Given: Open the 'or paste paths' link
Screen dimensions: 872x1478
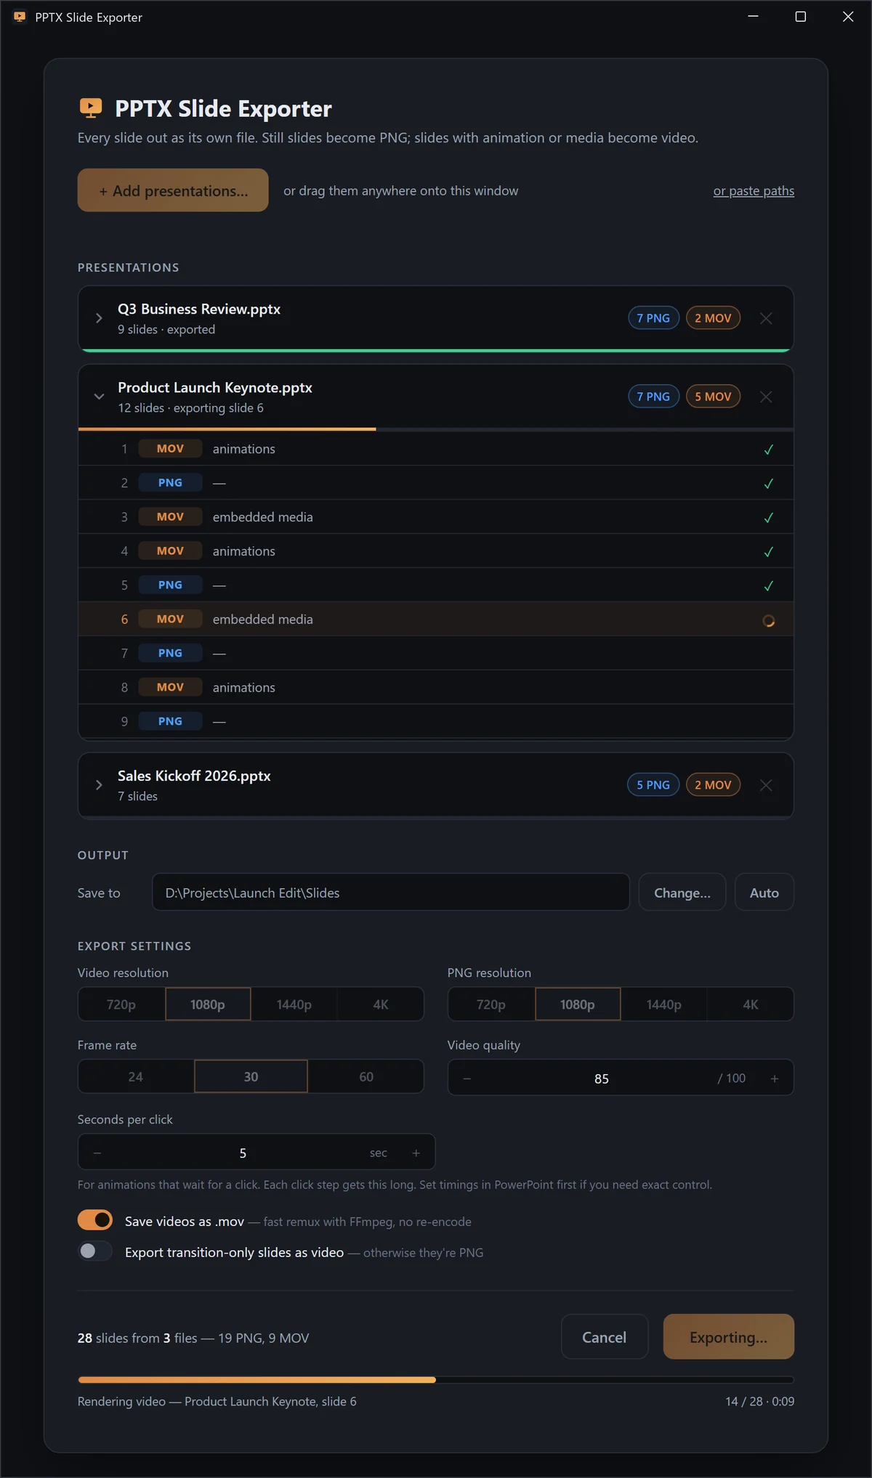Looking at the screenshot, I should point(754,191).
